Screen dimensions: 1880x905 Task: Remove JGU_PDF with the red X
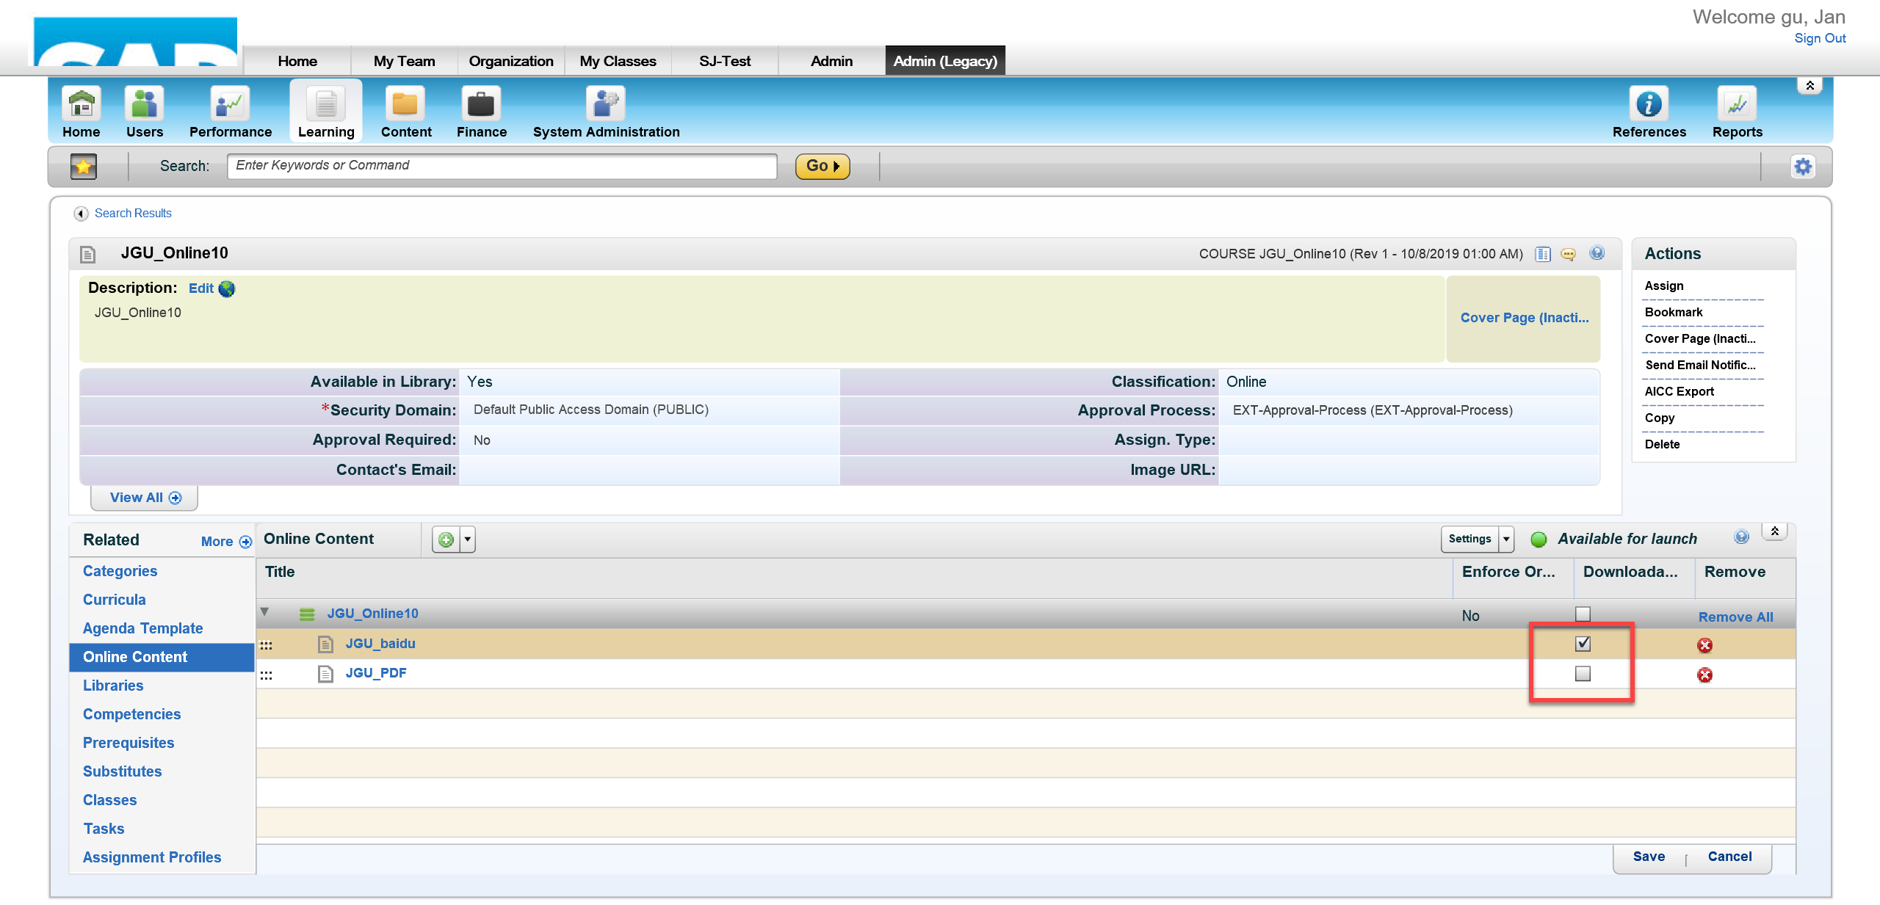(x=1704, y=675)
